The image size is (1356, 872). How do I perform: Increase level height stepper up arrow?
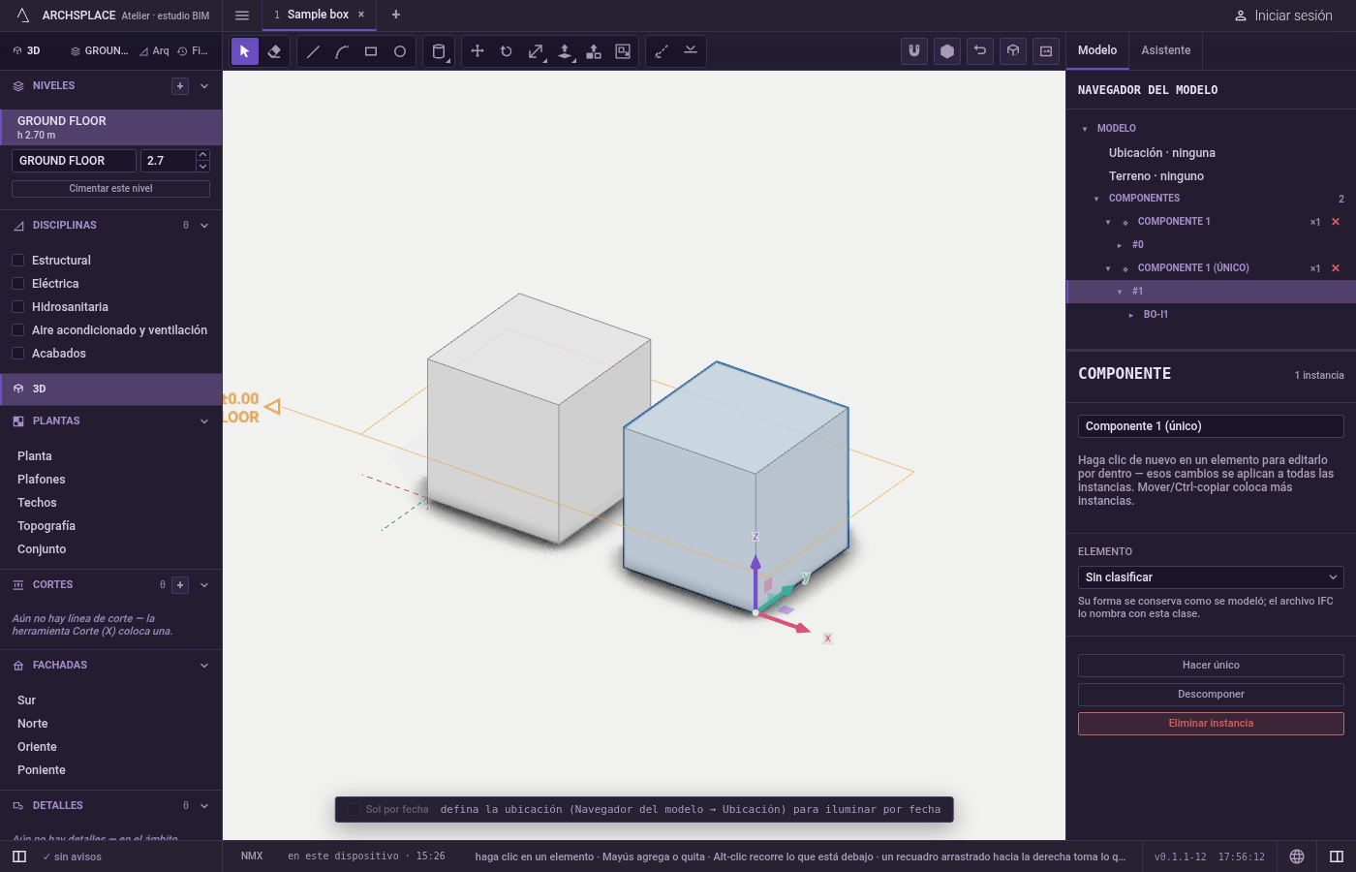coord(202,155)
